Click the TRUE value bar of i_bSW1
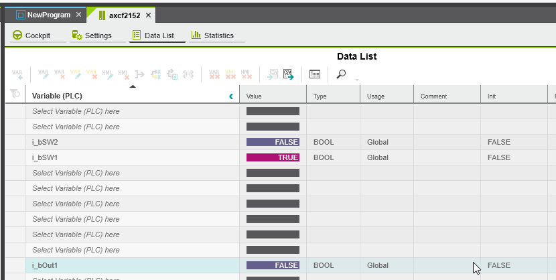The width and height of the screenshot is (556, 280). pyautogui.click(x=273, y=157)
